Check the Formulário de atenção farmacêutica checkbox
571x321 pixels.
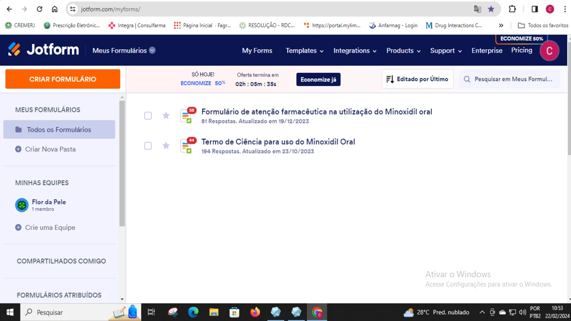pyautogui.click(x=148, y=116)
